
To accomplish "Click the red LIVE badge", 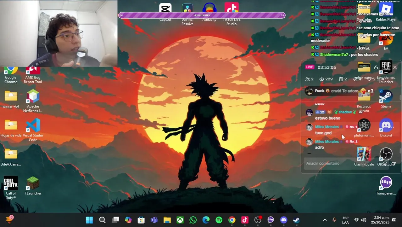I will (310, 67).
